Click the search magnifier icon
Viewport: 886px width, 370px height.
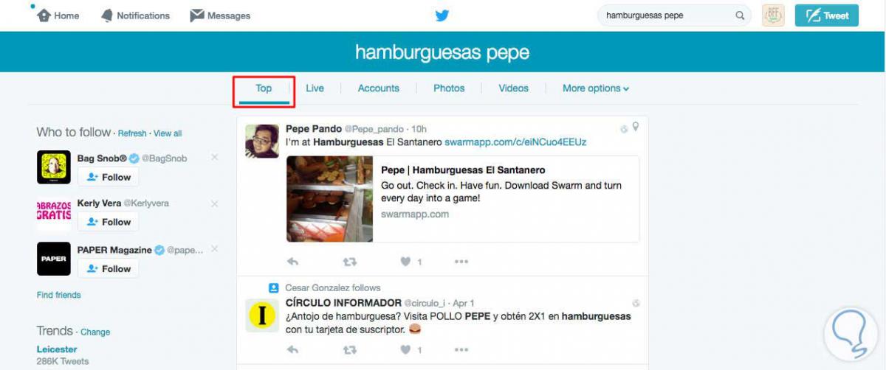740,15
